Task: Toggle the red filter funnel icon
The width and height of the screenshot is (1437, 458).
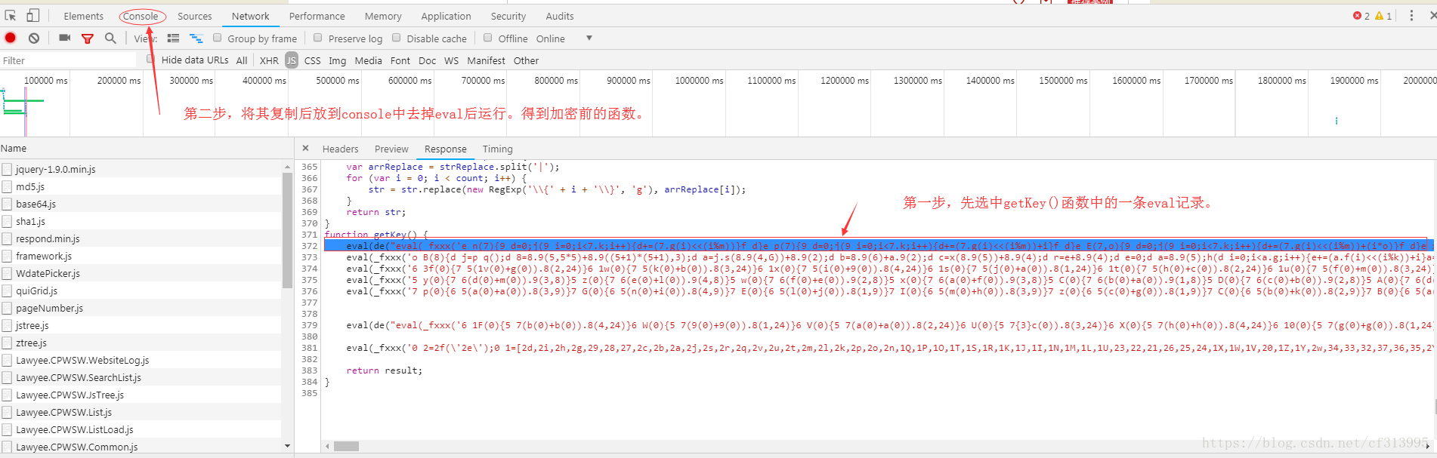Action: coord(88,38)
